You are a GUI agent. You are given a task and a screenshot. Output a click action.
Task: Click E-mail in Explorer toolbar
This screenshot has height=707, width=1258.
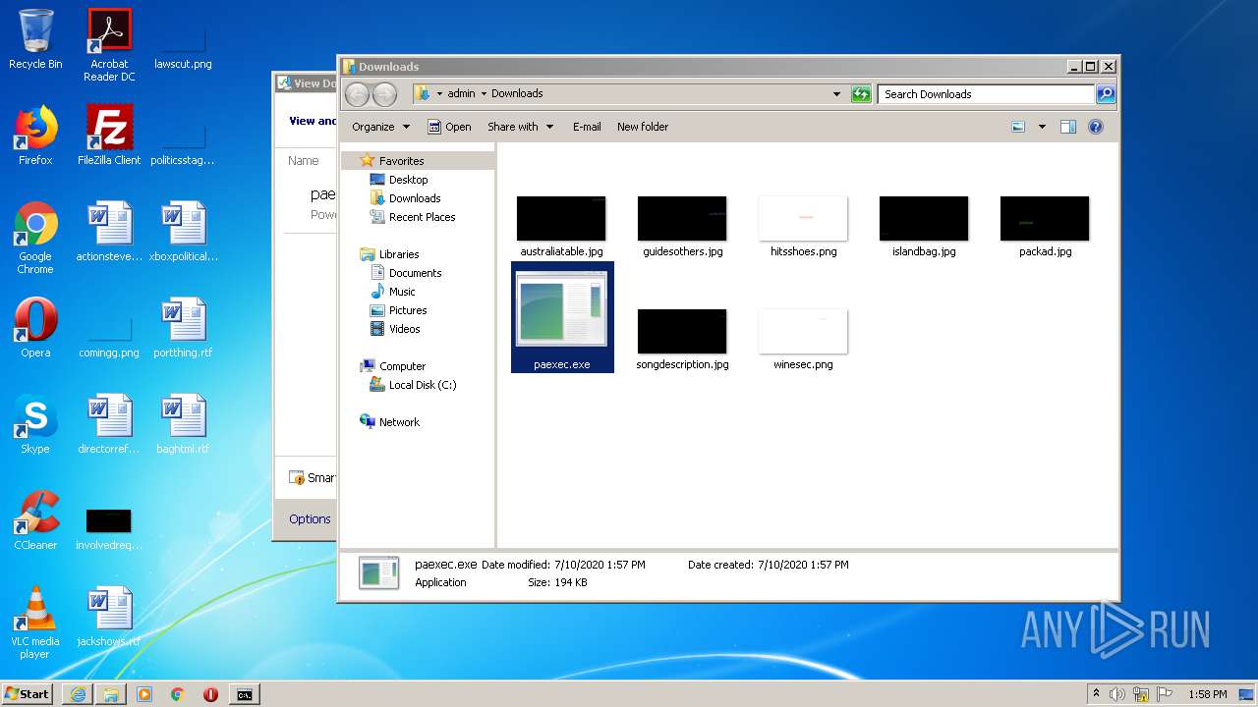pyautogui.click(x=587, y=127)
